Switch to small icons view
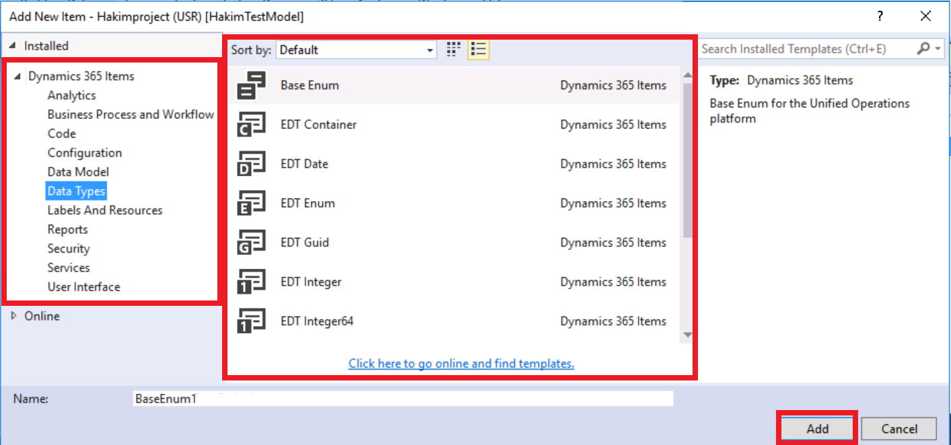Viewport: 951px width, 445px height. pos(454,49)
